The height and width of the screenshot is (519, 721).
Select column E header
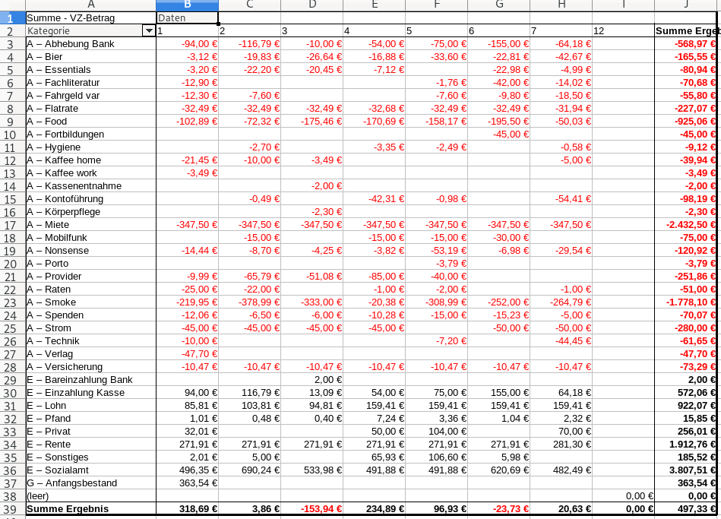click(x=374, y=5)
